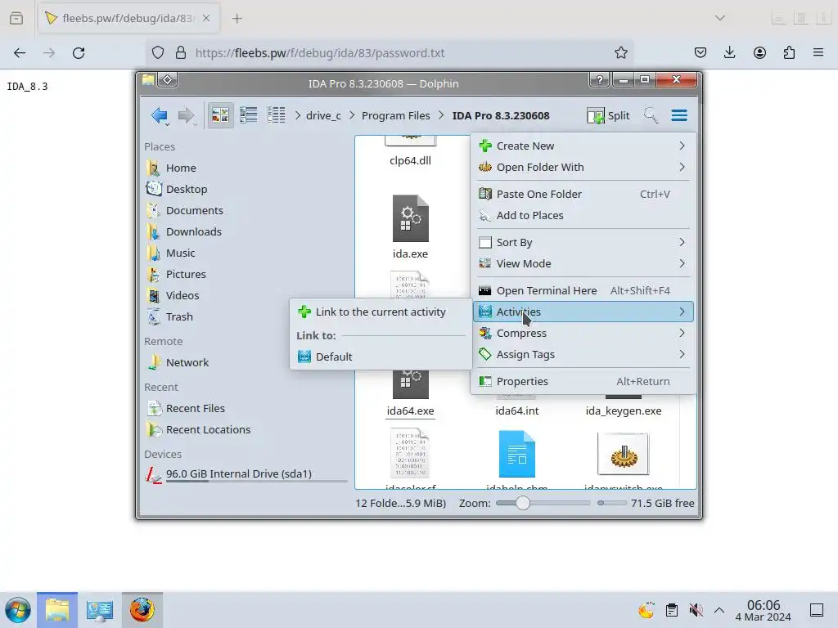Click Firefox icon in taskbar
This screenshot has height=628, width=838.
pos(142,610)
